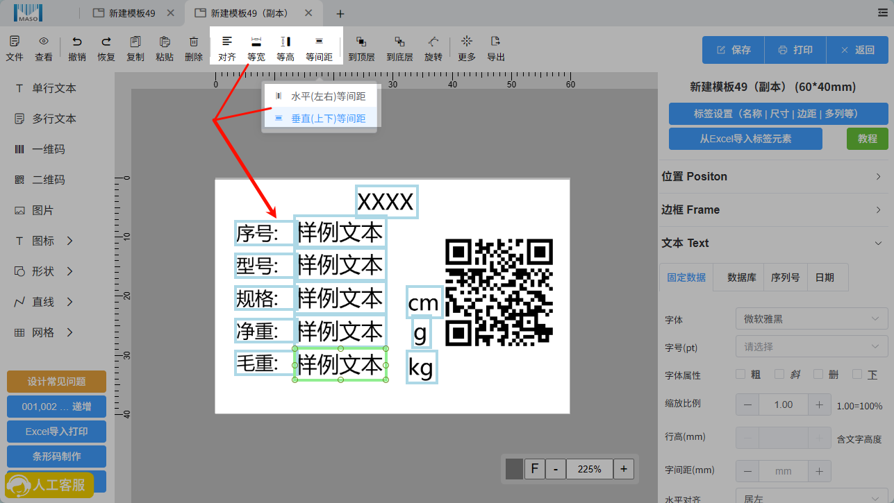Click the 返回 back button
This screenshot has height=503, width=894.
857,50
